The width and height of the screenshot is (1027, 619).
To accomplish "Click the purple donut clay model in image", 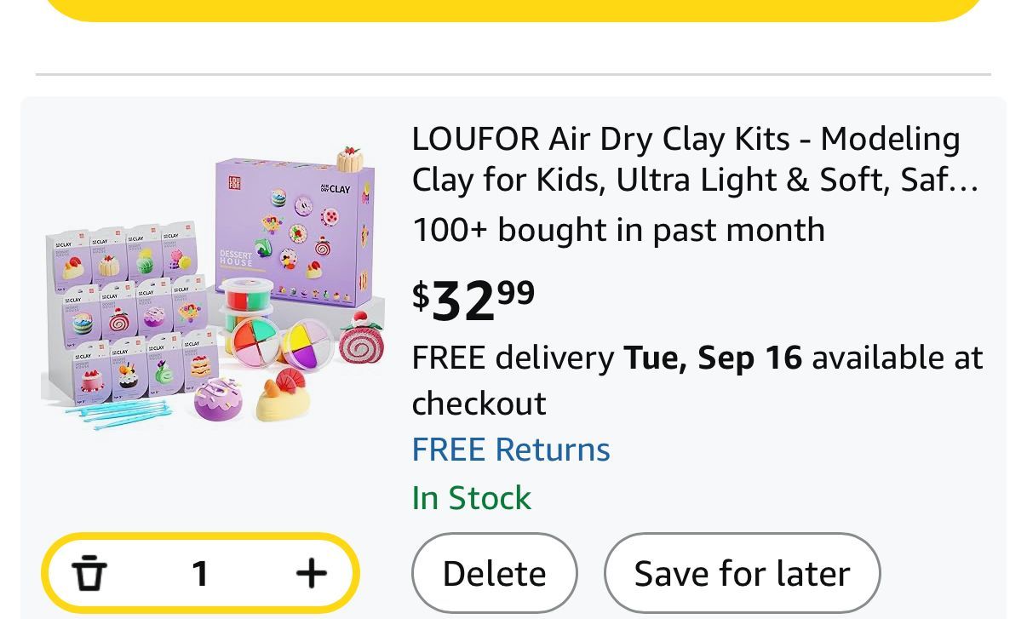I will click(218, 398).
